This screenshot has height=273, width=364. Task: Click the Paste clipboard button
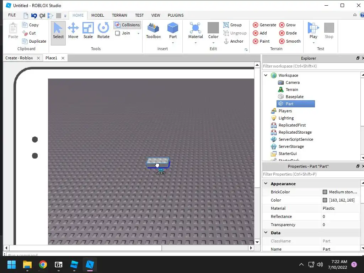[13, 31]
